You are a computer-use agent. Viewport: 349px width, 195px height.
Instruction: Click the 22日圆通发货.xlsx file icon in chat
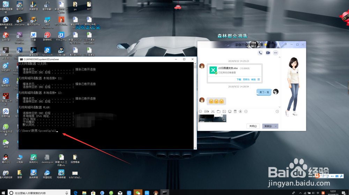click(213, 70)
